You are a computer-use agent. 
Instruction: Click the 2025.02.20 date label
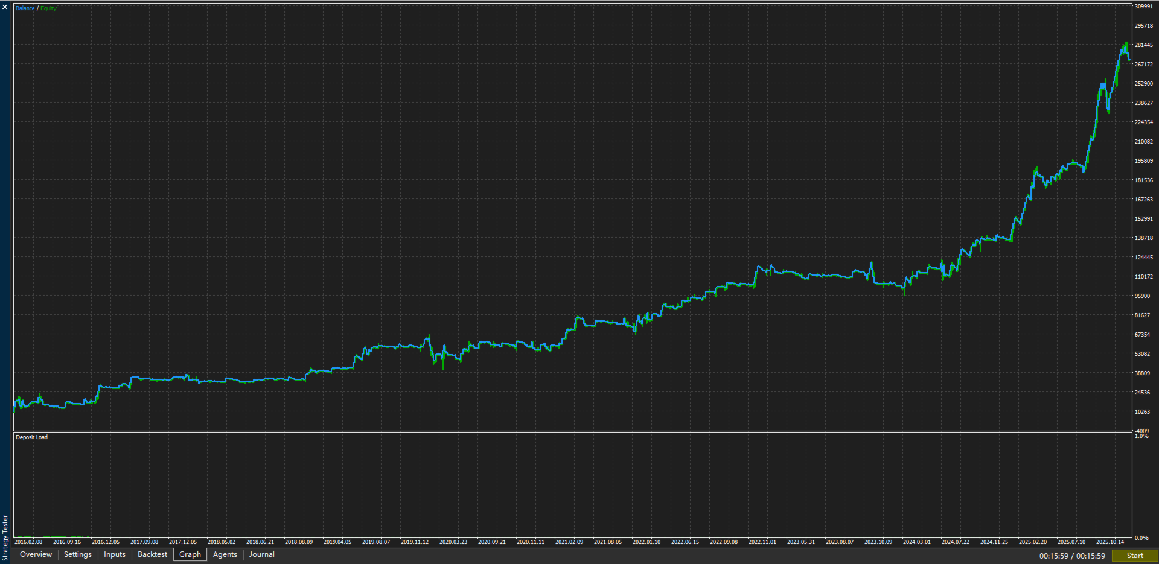1033,542
